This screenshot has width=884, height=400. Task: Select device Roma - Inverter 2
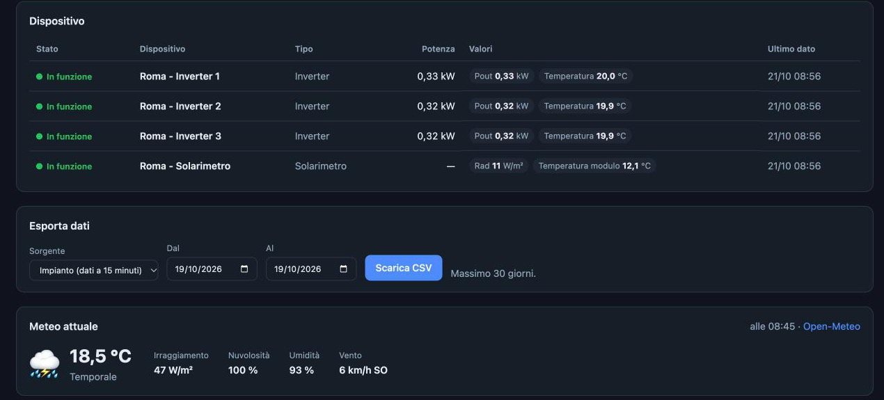tap(180, 106)
